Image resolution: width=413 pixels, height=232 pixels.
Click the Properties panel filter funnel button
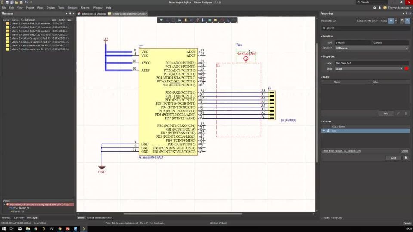tap(391, 21)
